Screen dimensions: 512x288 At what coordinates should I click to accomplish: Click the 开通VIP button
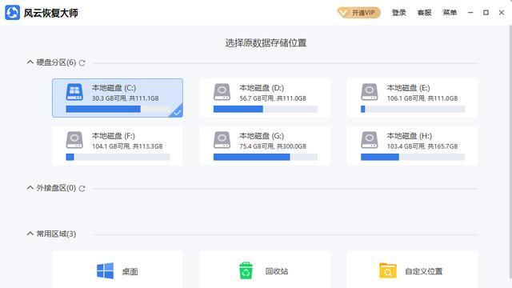pos(359,13)
